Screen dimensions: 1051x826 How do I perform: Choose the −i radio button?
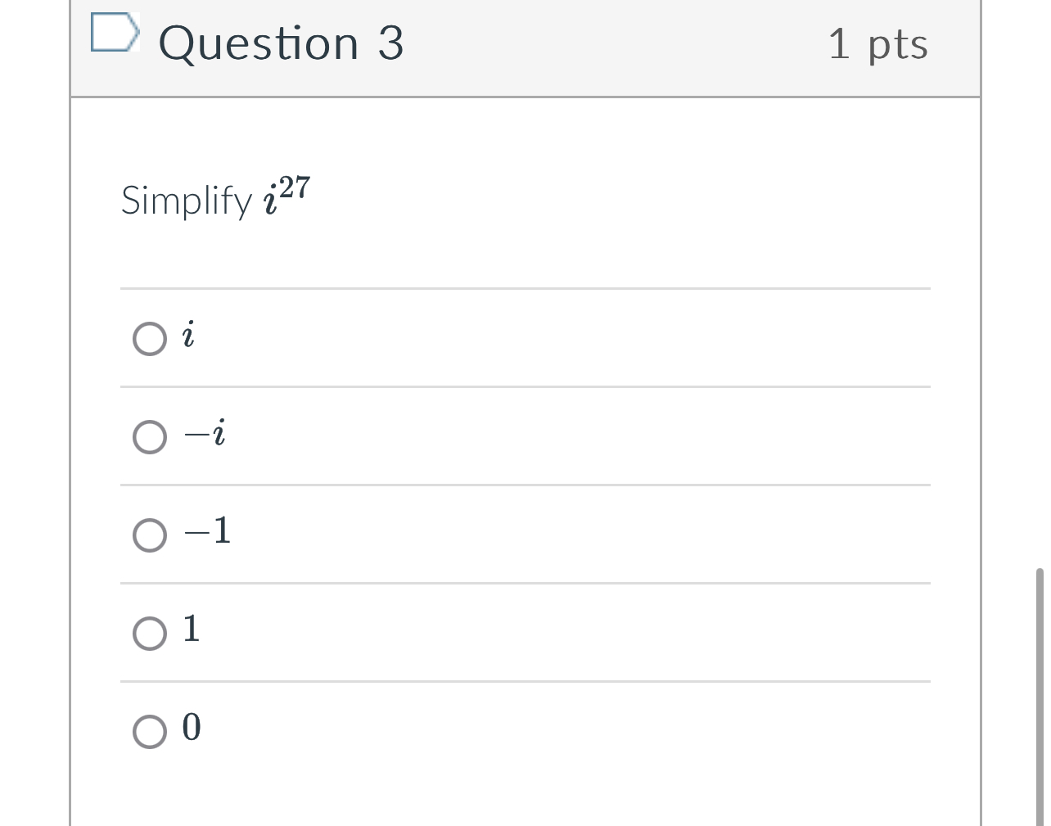pyautogui.click(x=150, y=436)
